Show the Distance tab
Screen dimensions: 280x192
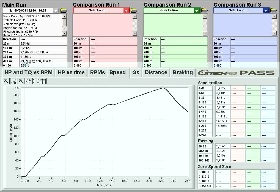tap(156, 73)
